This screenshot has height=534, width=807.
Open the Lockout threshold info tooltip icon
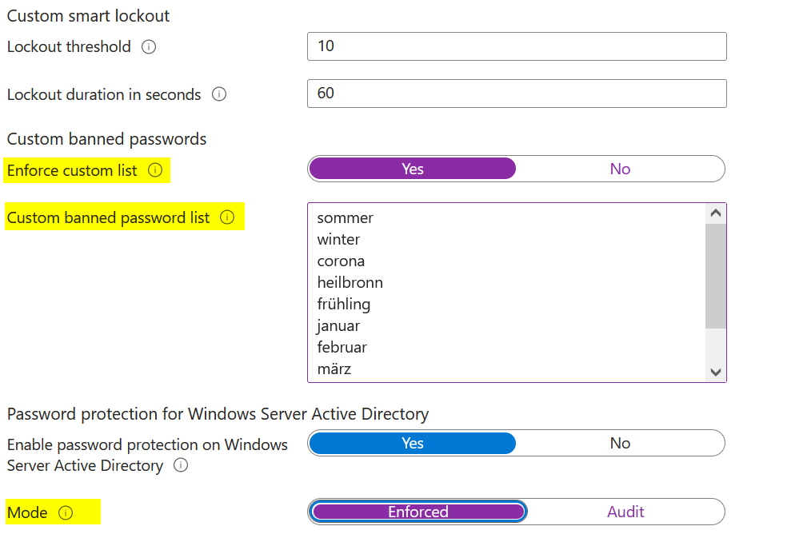tap(149, 47)
